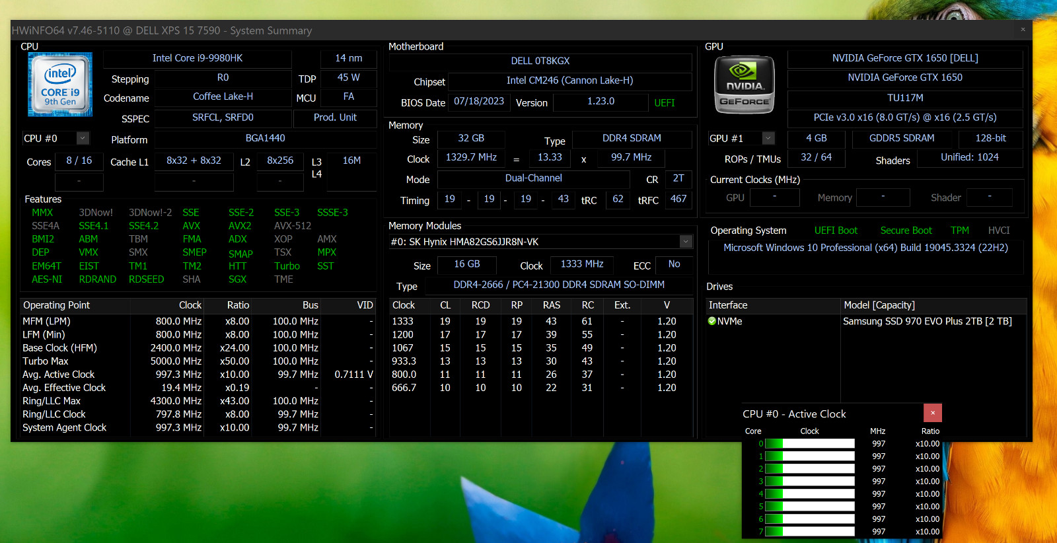Close the CPU #0 Active Clock panel
Image resolution: width=1057 pixels, height=543 pixels.
(x=932, y=413)
